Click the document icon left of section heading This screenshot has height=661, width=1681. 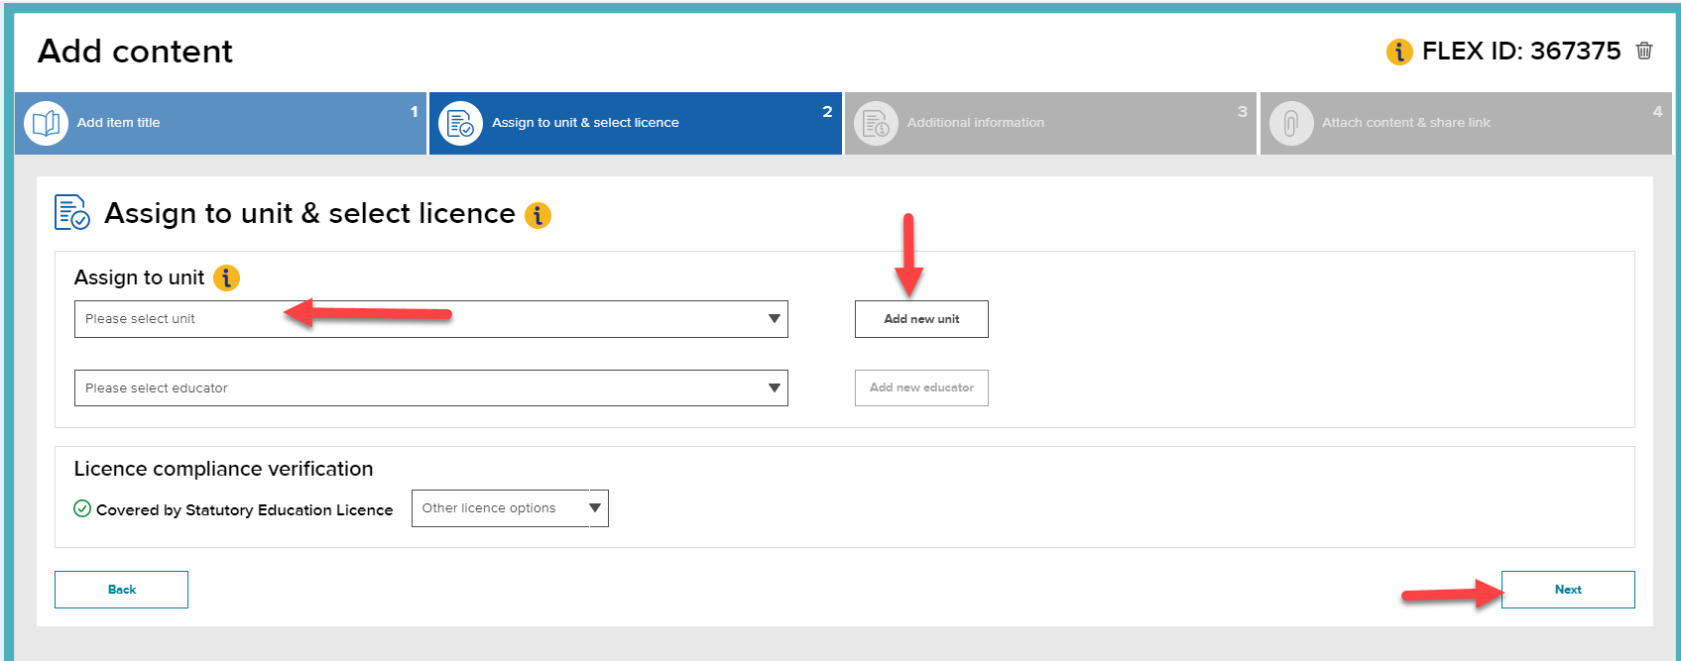click(71, 212)
